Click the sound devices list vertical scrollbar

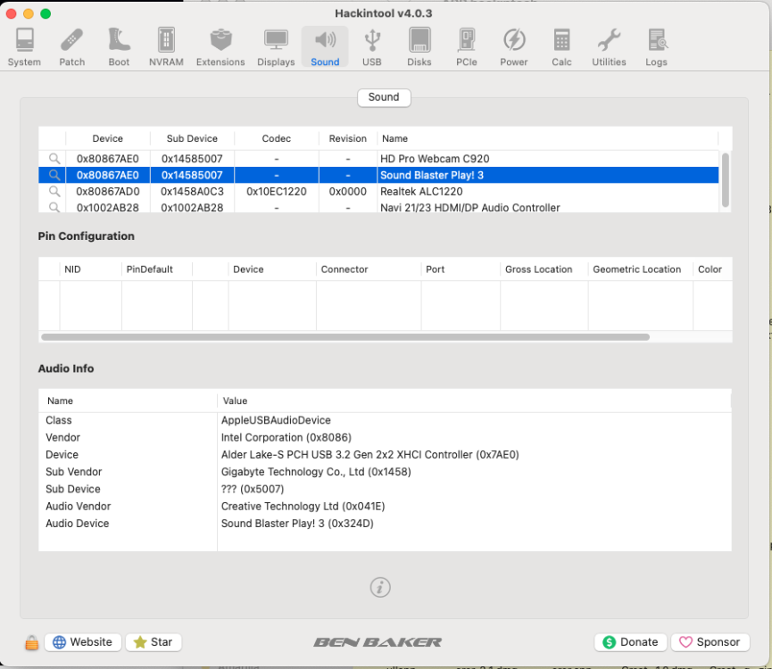click(726, 179)
